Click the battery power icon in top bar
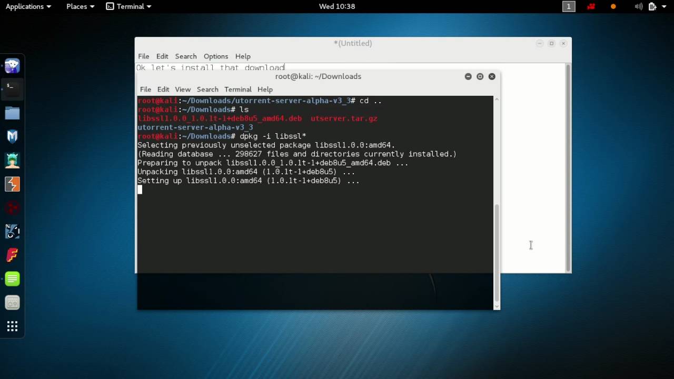 (x=652, y=6)
